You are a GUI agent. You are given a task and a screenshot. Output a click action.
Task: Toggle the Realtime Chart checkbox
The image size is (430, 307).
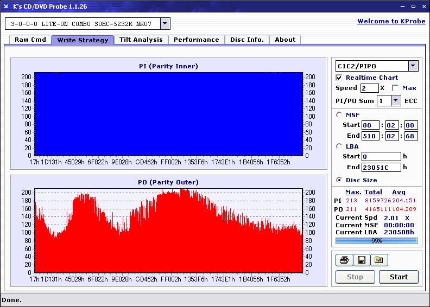pos(339,78)
